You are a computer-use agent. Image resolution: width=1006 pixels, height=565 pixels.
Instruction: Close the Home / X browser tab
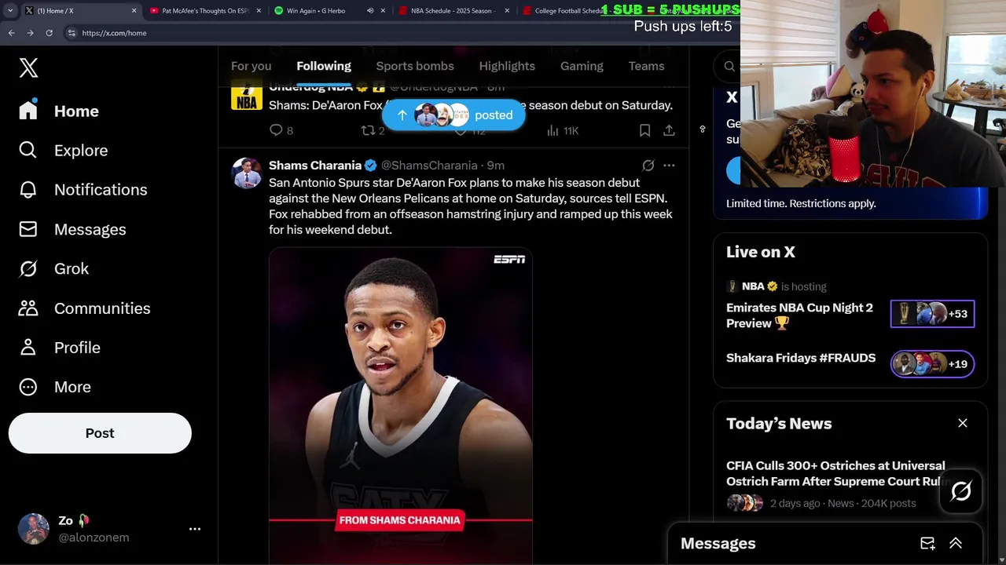(x=134, y=11)
